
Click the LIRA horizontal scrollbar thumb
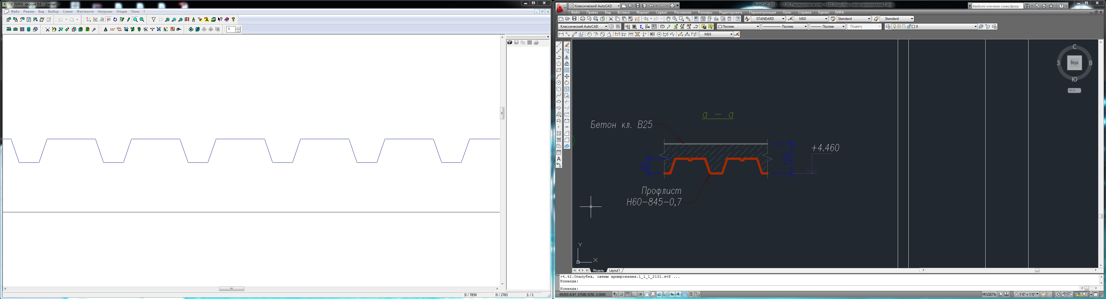(x=231, y=289)
